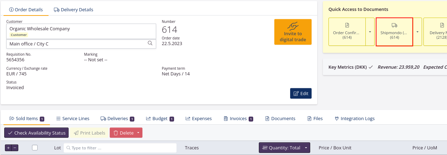
Task: Open the Quantity: Total dropdown
Action: click(285, 148)
